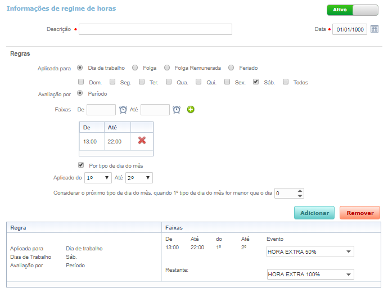Screen dimensions: 388x292
Task: Click the clock icon beside the Até field
Action: pos(177,110)
